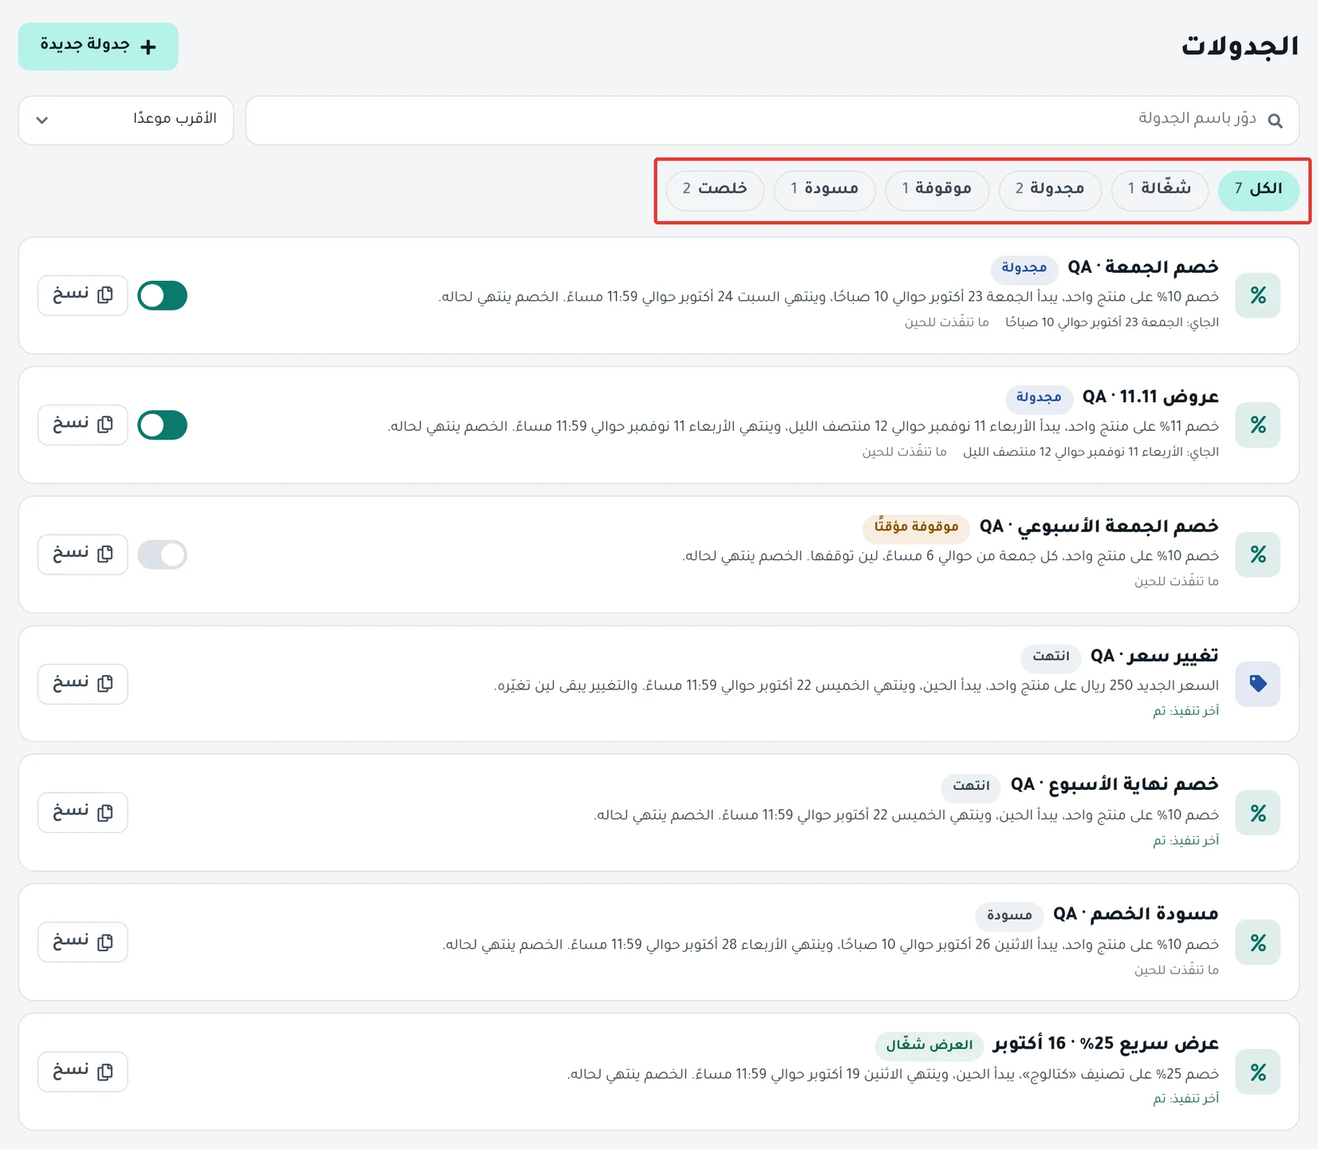Viewport: 1318px width, 1149px height.
Task: Click the percent icon of خصم الجمعة row
Action: [x=1257, y=296]
